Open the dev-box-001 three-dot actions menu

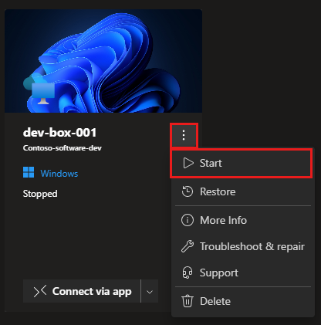pos(184,135)
